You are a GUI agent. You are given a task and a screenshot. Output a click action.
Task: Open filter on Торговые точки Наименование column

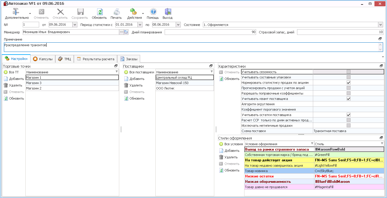pos(117,72)
